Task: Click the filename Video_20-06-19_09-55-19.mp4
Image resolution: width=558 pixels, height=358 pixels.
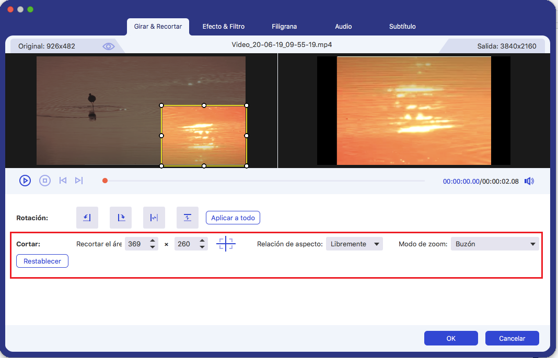Action: pos(282,45)
